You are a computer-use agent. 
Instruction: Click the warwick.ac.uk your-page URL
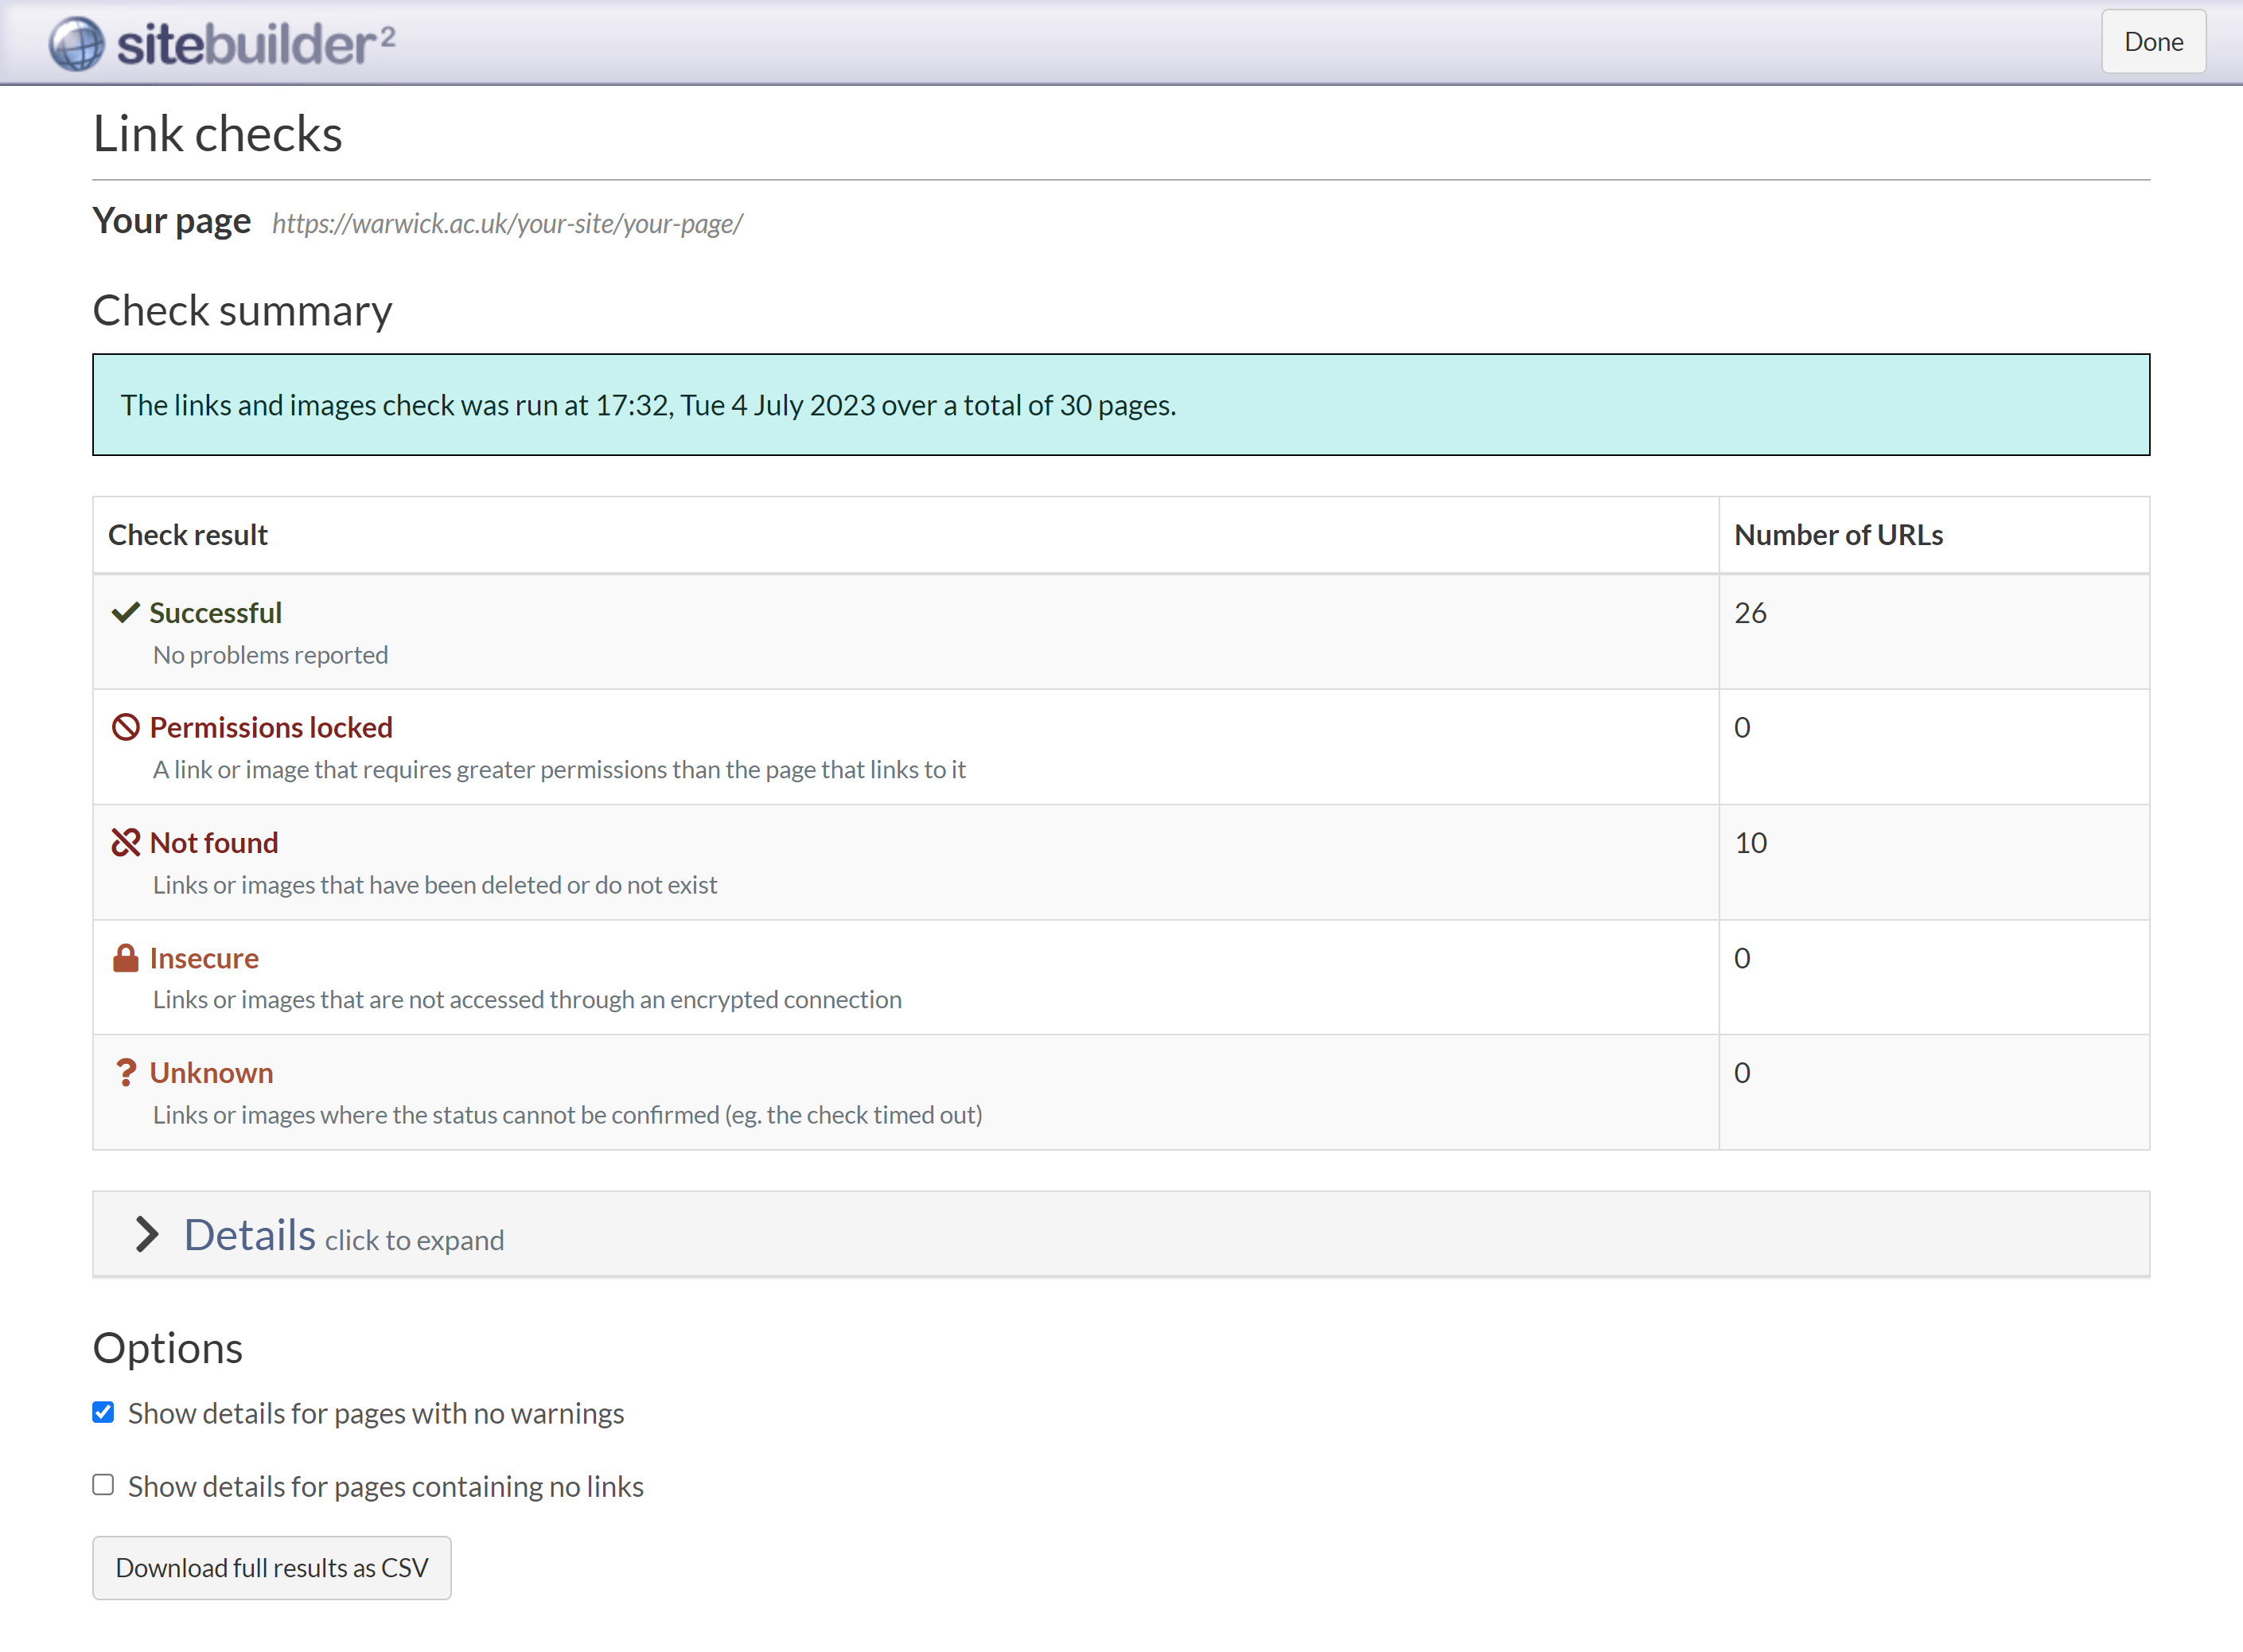(507, 223)
